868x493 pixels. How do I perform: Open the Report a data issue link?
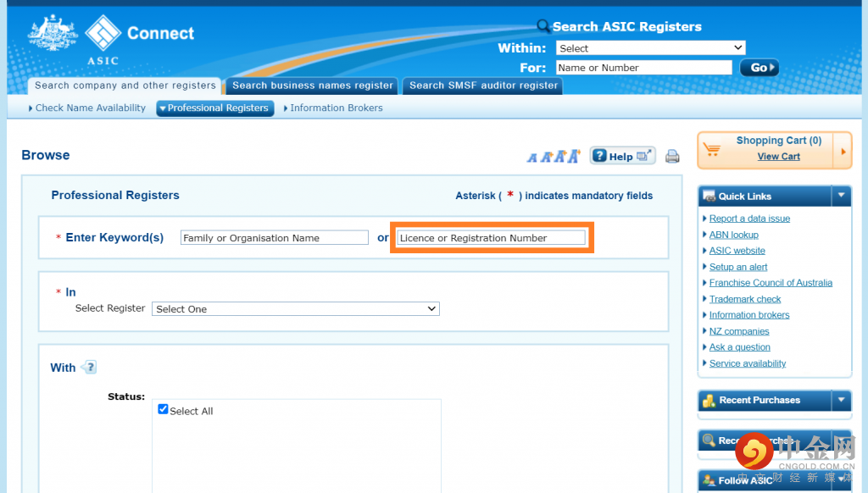(749, 219)
